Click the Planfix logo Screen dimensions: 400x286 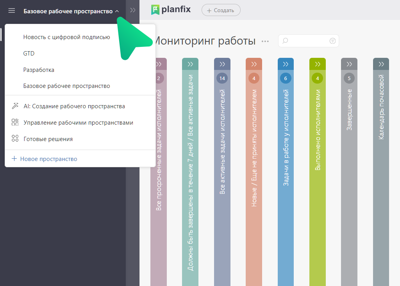[171, 10]
